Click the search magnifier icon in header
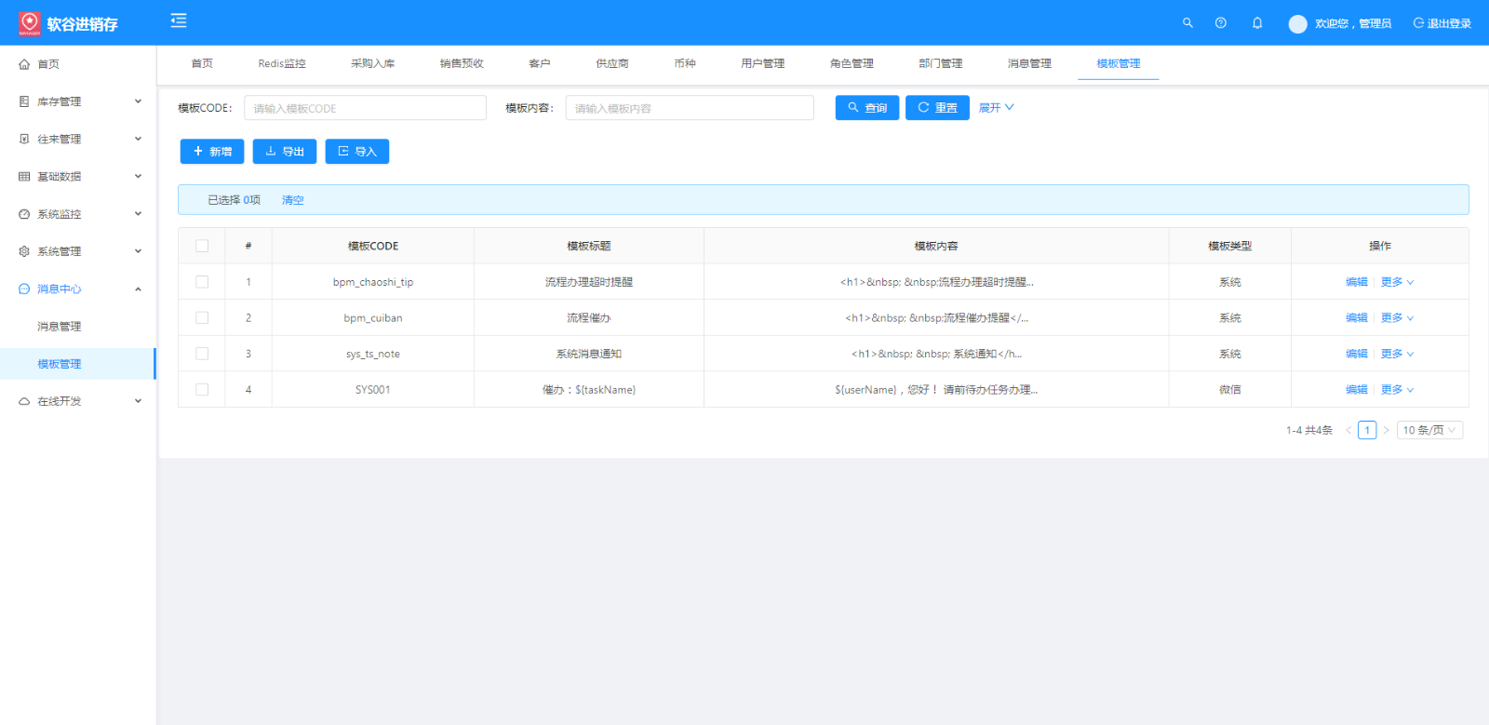Viewport: 1489px width, 725px height. point(1187,23)
